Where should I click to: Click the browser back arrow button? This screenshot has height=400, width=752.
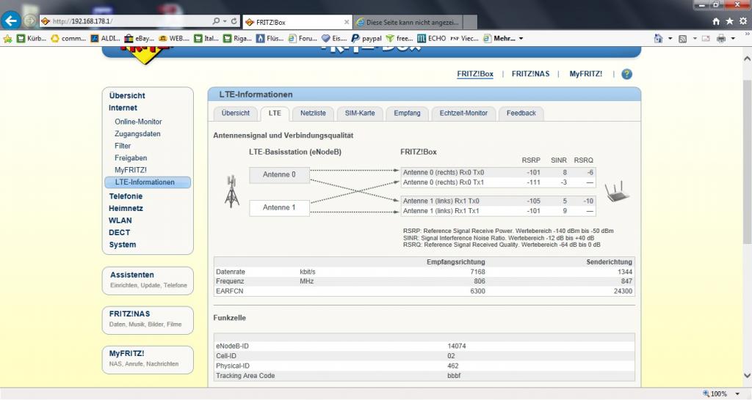point(10,21)
